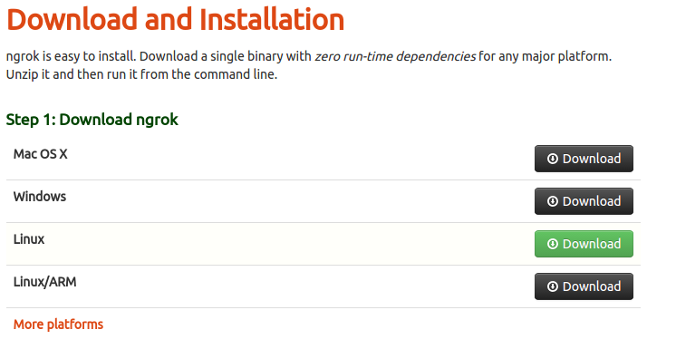This screenshot has width=676, height=349.
Task: Hit the green Linux Download button
Action: pyautogui.click(x=584, y=244)
